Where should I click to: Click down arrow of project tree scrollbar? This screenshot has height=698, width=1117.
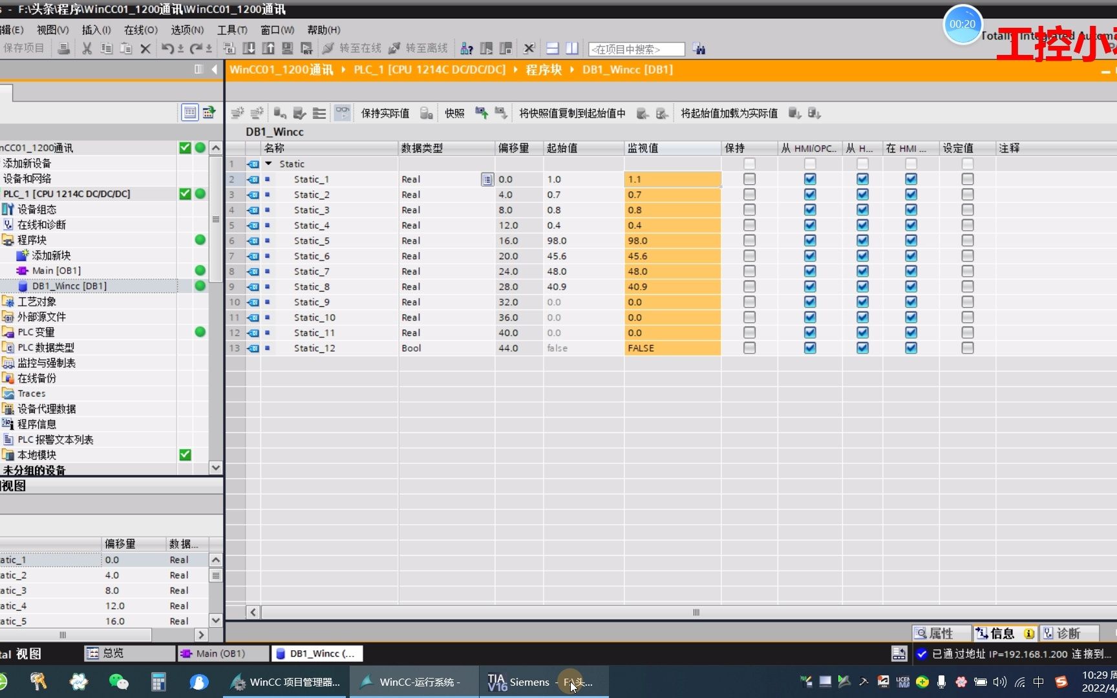[x=216, y=467]
